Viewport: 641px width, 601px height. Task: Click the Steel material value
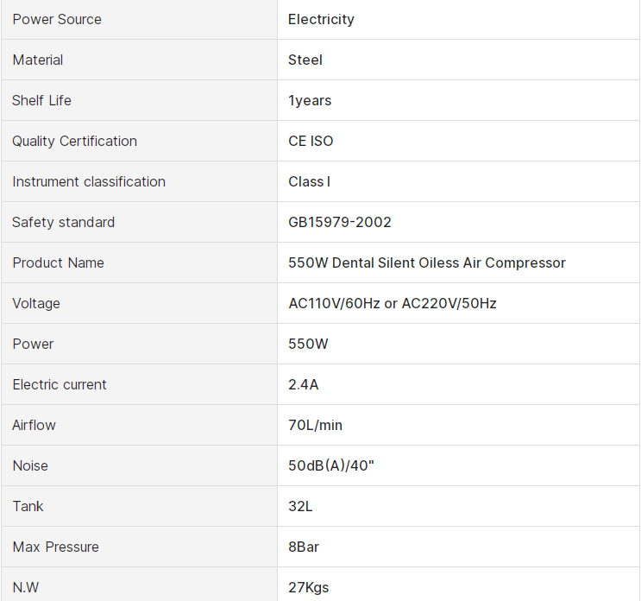tap(305, 60)
